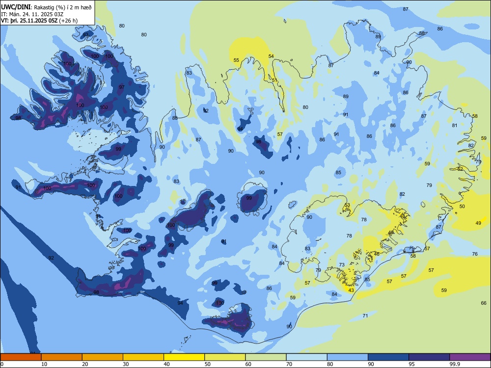Viewport: 491px width, 368px height.
Task: Click the '70' legend scale label
Action: click(x=289, y=364)
